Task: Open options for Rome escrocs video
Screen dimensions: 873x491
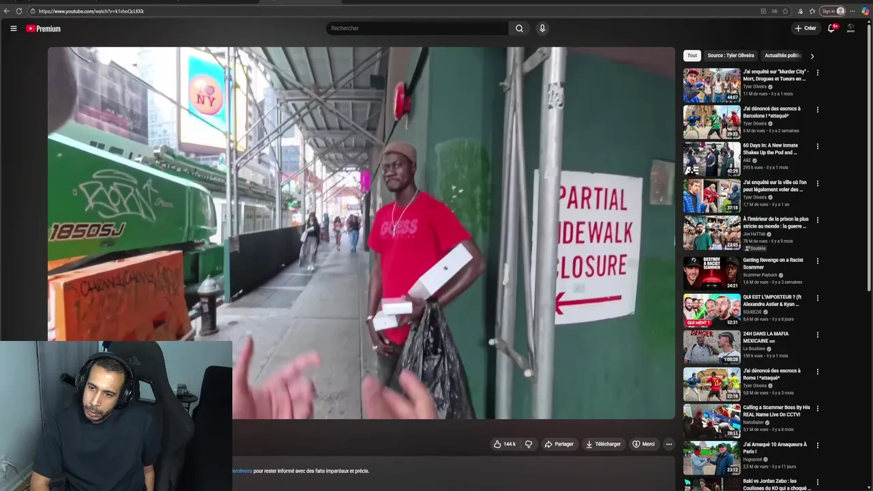Action: [818, 371]
